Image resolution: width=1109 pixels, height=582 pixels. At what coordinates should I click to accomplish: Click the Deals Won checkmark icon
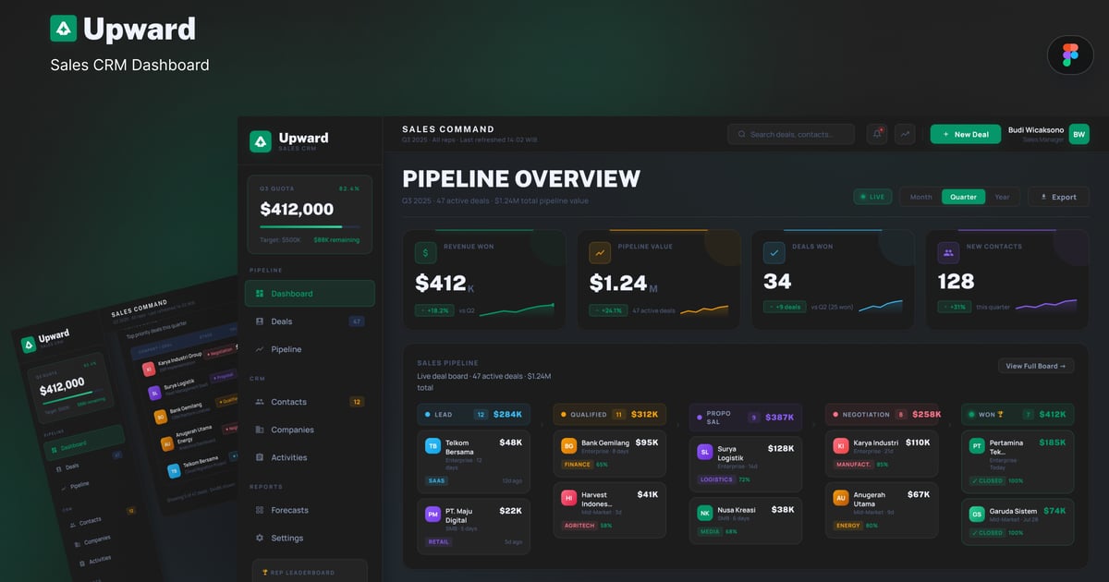[x=774, y=252]
